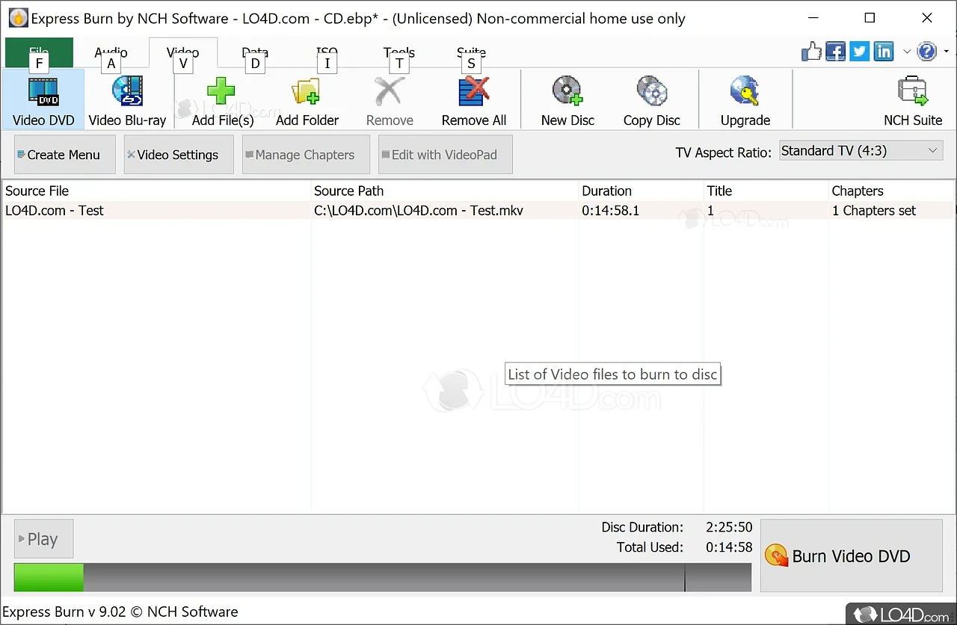
Task: Sort by Duration column header
Action: [641, 191]
